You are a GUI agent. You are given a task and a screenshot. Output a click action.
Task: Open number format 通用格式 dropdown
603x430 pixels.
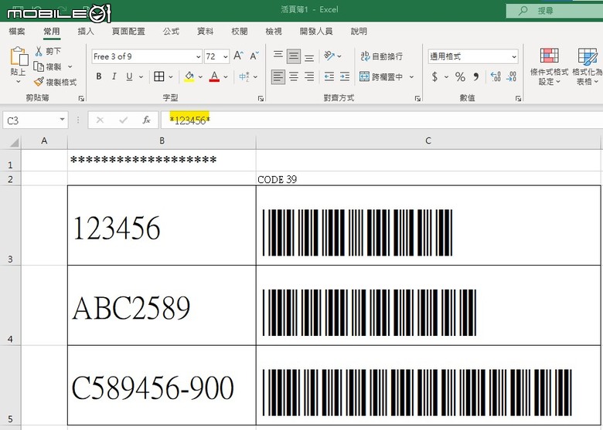(515, 57)
